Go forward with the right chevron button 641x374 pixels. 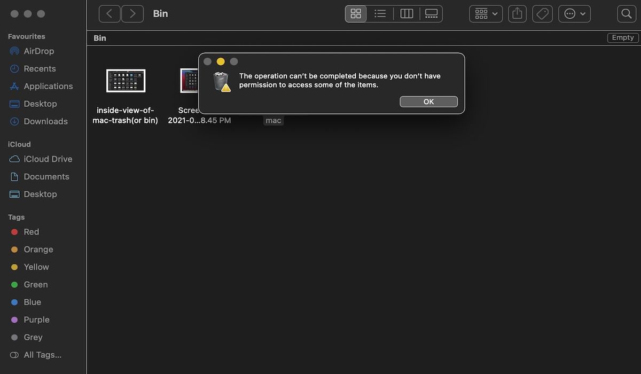[x=132, y=14]
